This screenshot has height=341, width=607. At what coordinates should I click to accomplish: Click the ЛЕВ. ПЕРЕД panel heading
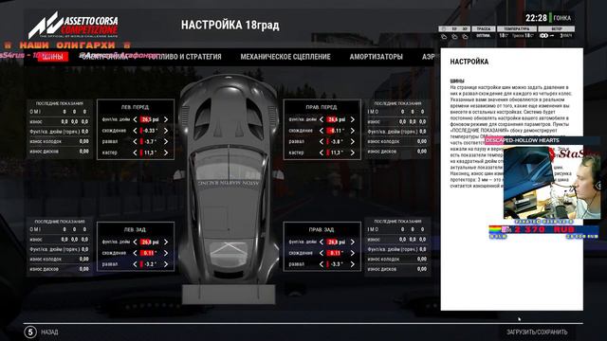(x=135, y=107)
